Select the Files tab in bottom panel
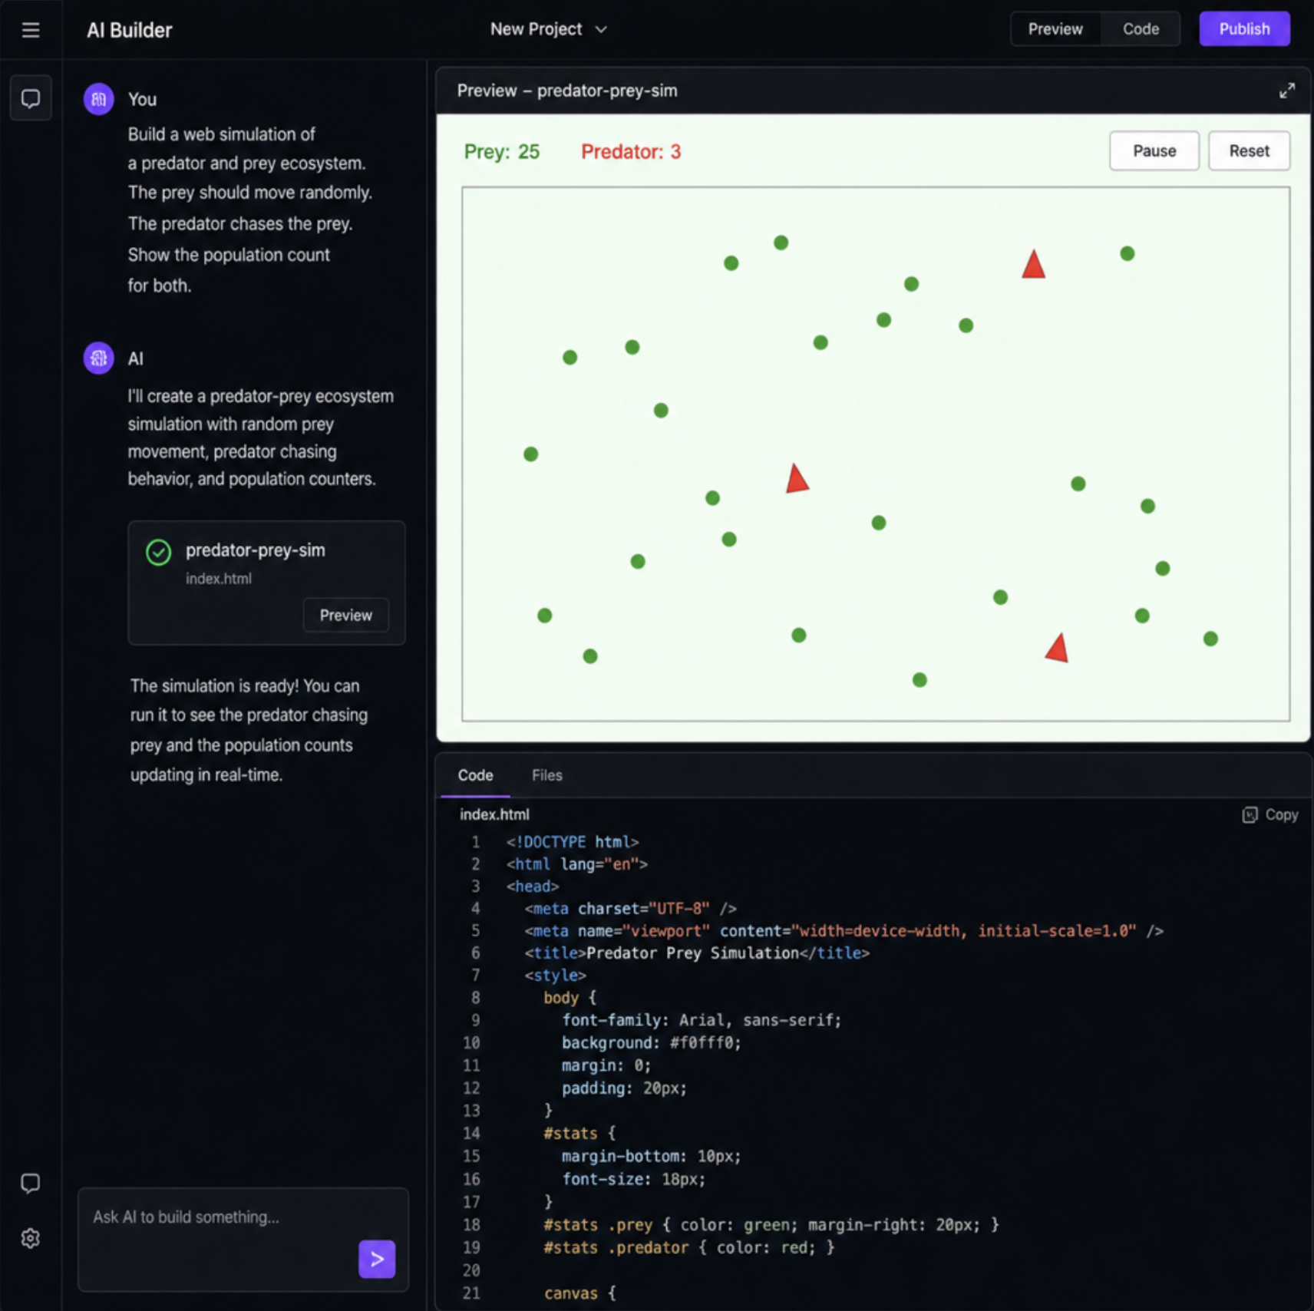Viewport: 1314px width, 1311px height. click(x=546, y=775)
